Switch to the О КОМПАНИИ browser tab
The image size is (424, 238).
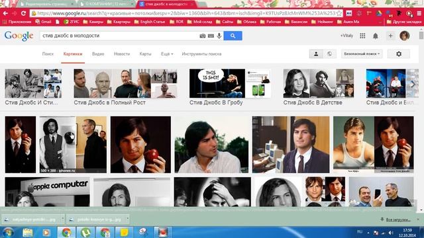tap(107, 4)
